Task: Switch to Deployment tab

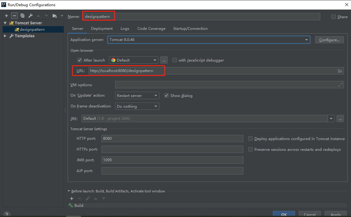Action: 102,29
